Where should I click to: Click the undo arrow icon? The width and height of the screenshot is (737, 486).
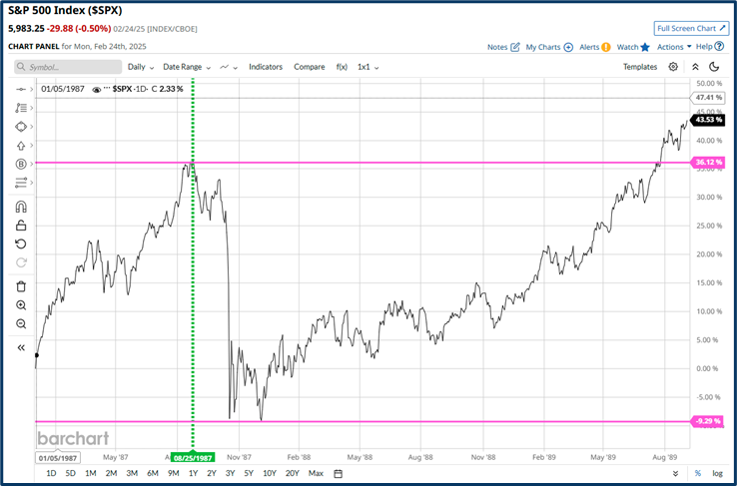[x=21, y=243]
